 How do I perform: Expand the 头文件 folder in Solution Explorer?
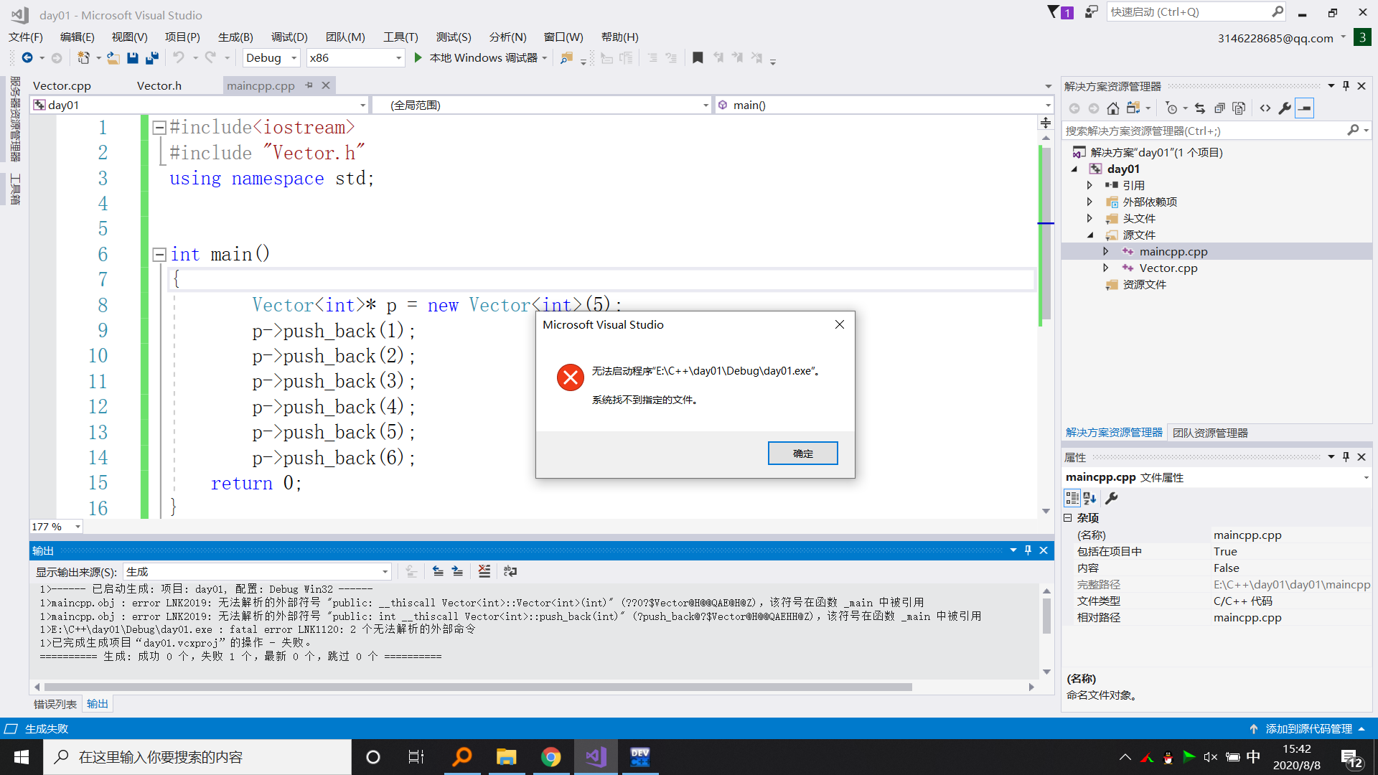click(1089, 218)
